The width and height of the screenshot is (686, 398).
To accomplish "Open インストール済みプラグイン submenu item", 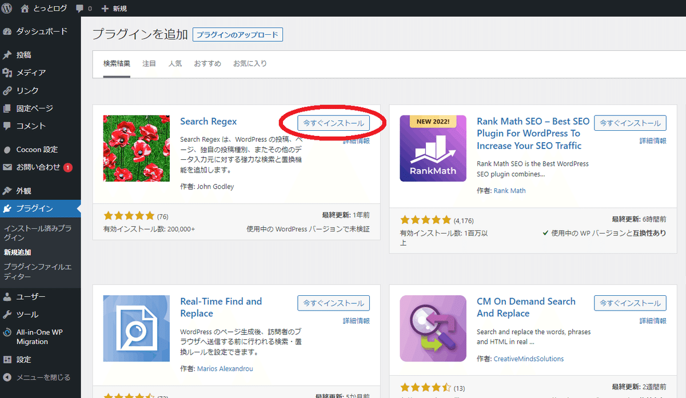I will click(38, 232).
